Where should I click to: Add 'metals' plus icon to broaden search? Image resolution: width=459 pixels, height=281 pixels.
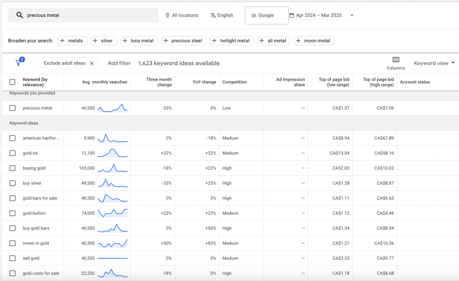(x=63, y=41)
